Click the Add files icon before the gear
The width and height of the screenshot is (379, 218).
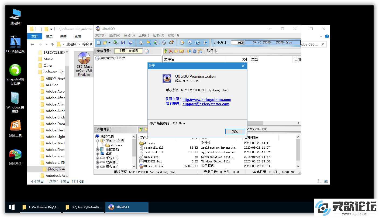(189, 51)
